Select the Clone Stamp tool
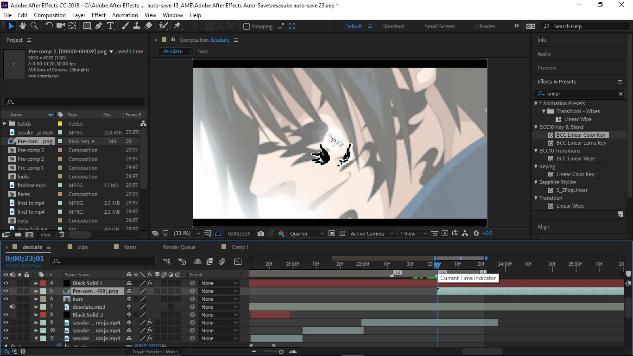This screenshot has height=356, width=633. 137,26
